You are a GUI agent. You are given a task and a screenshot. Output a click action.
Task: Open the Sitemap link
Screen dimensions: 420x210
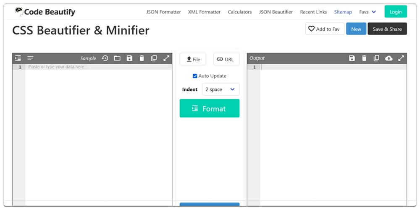(x=343, y=12)
